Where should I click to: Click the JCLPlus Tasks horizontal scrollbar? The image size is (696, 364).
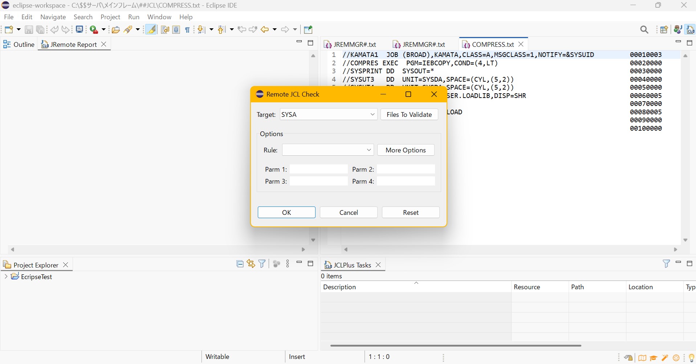pyautogui.click(x=455, y=345)
